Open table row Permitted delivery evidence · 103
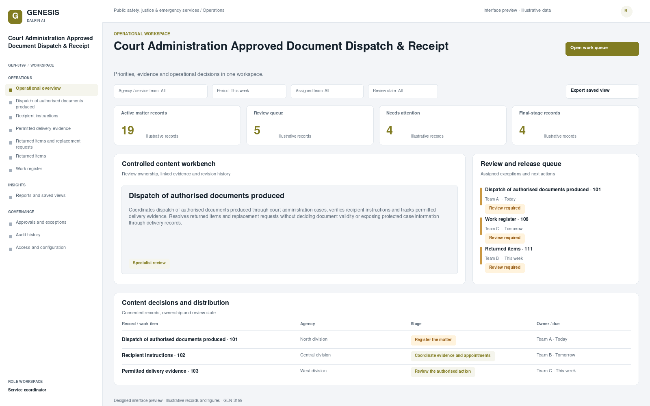This screenshot has width=650, height=406. 376,371
